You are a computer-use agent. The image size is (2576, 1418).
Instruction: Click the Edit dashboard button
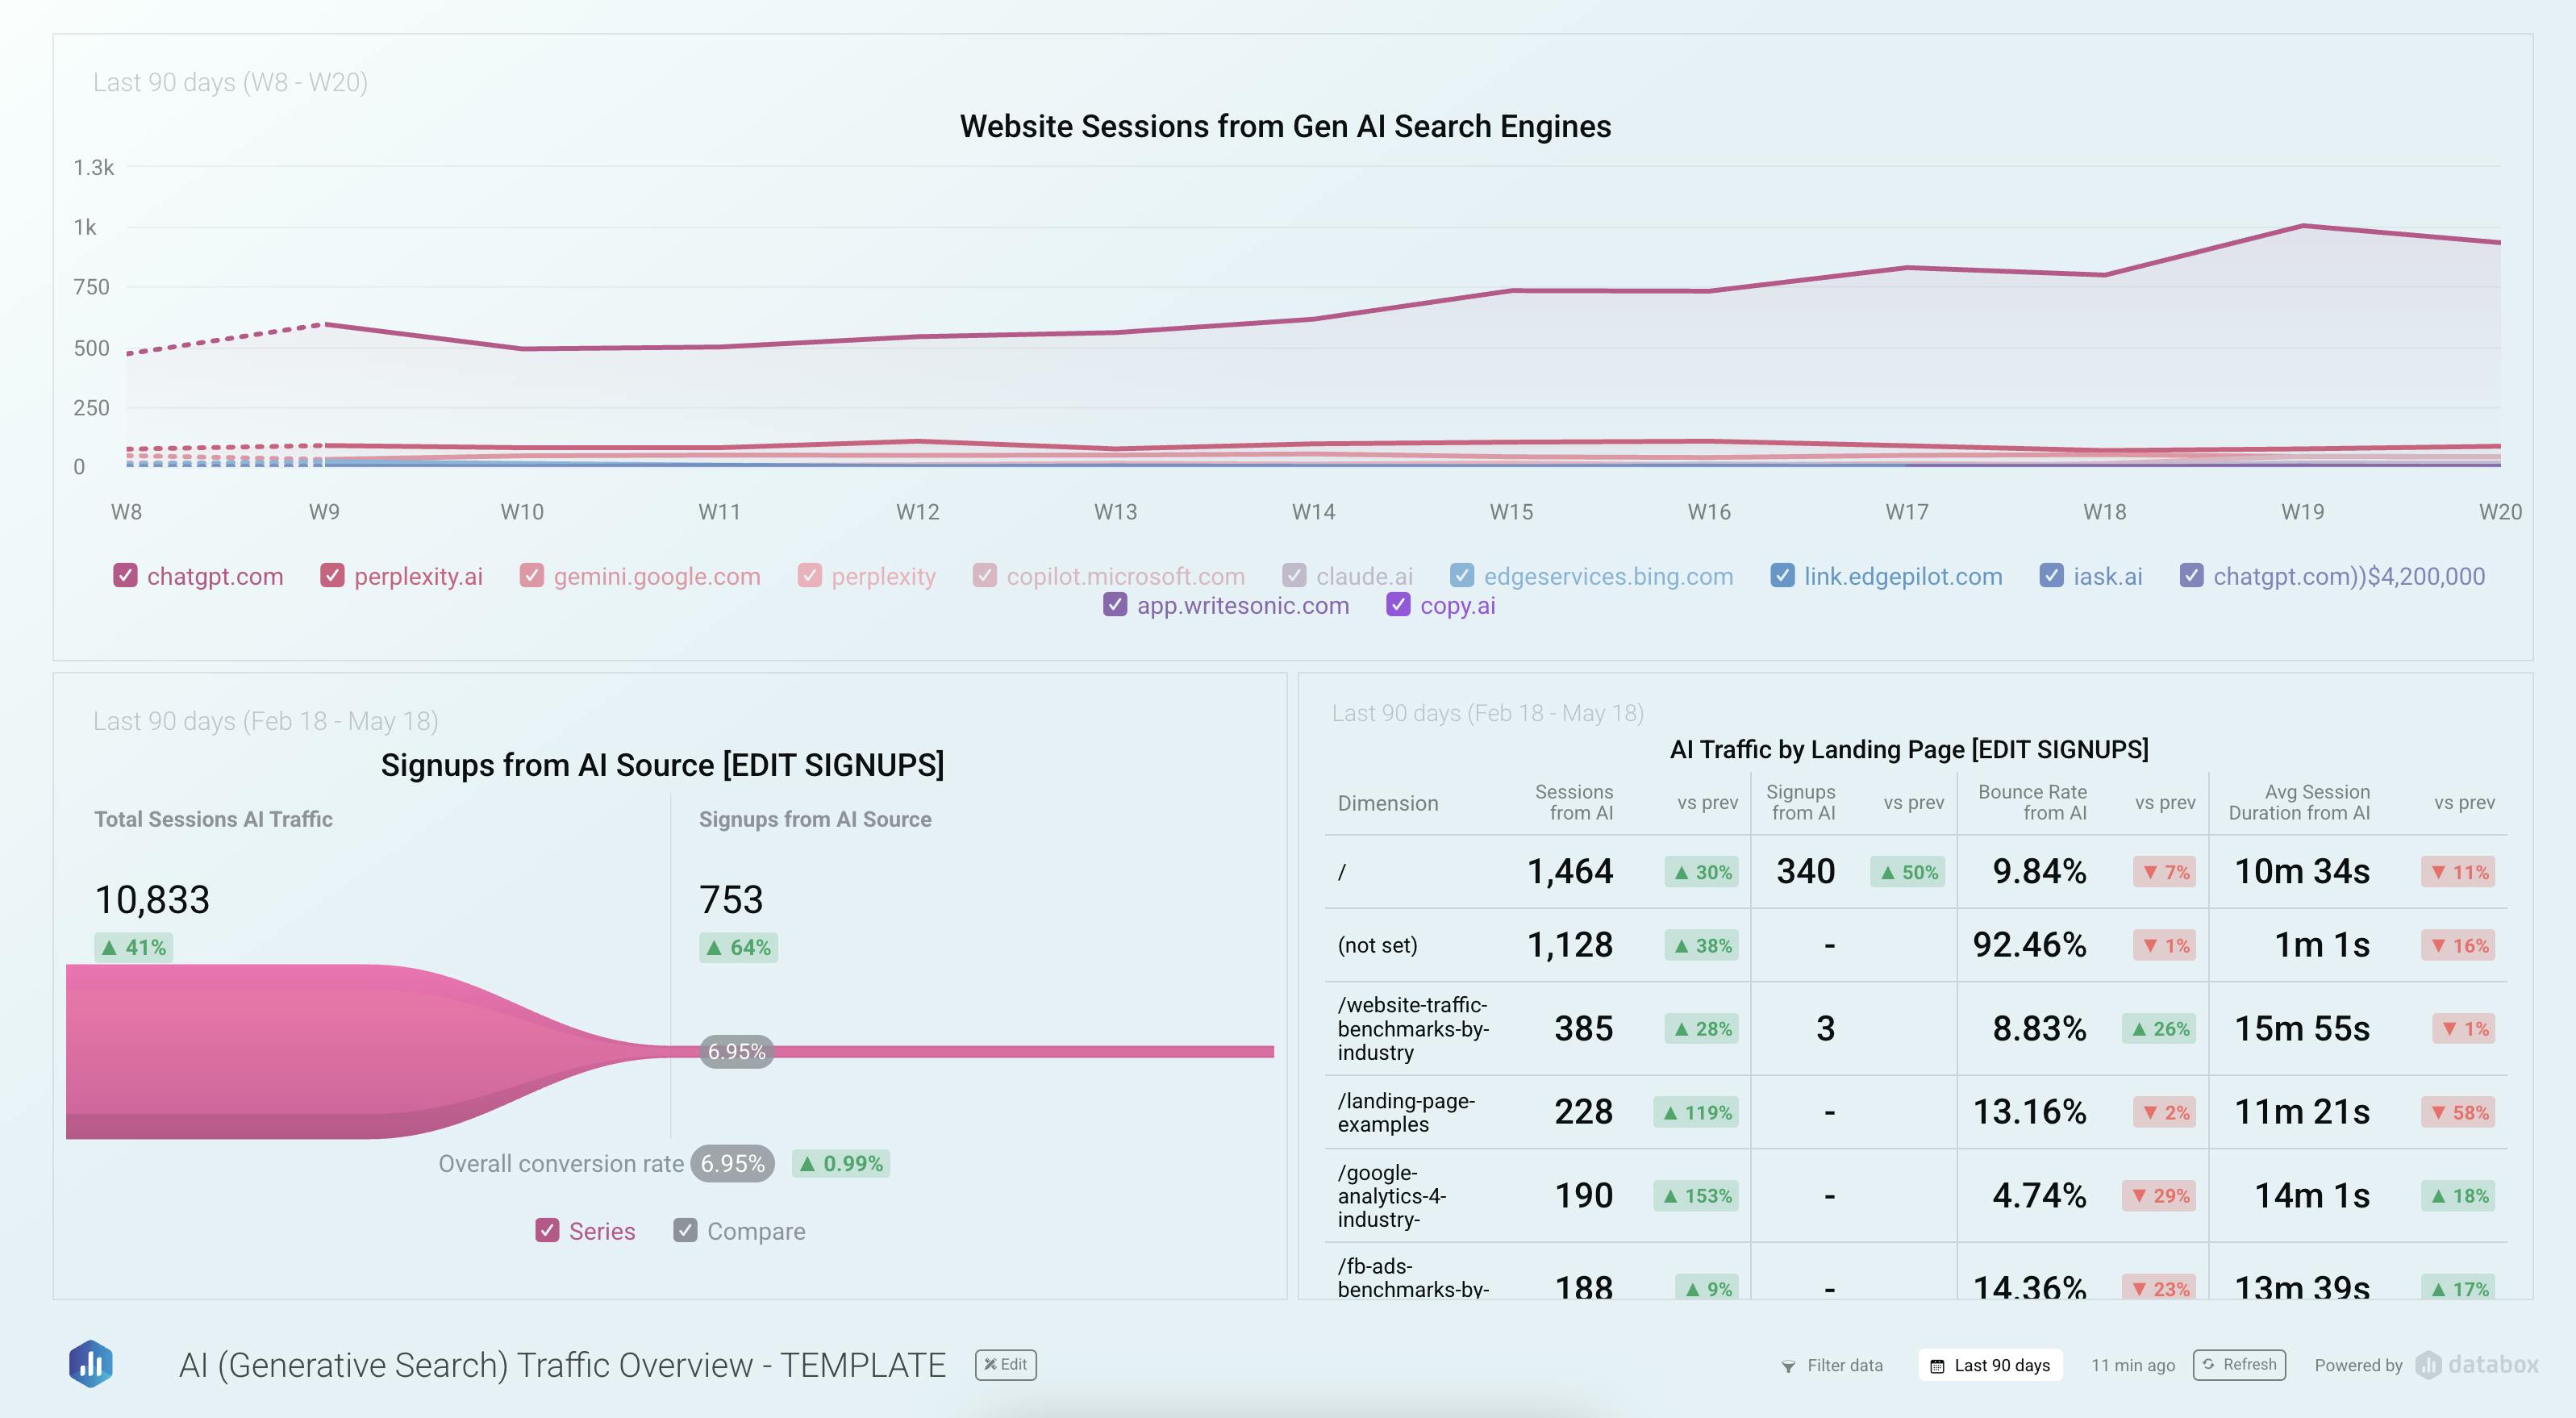pos(1006,1365)
